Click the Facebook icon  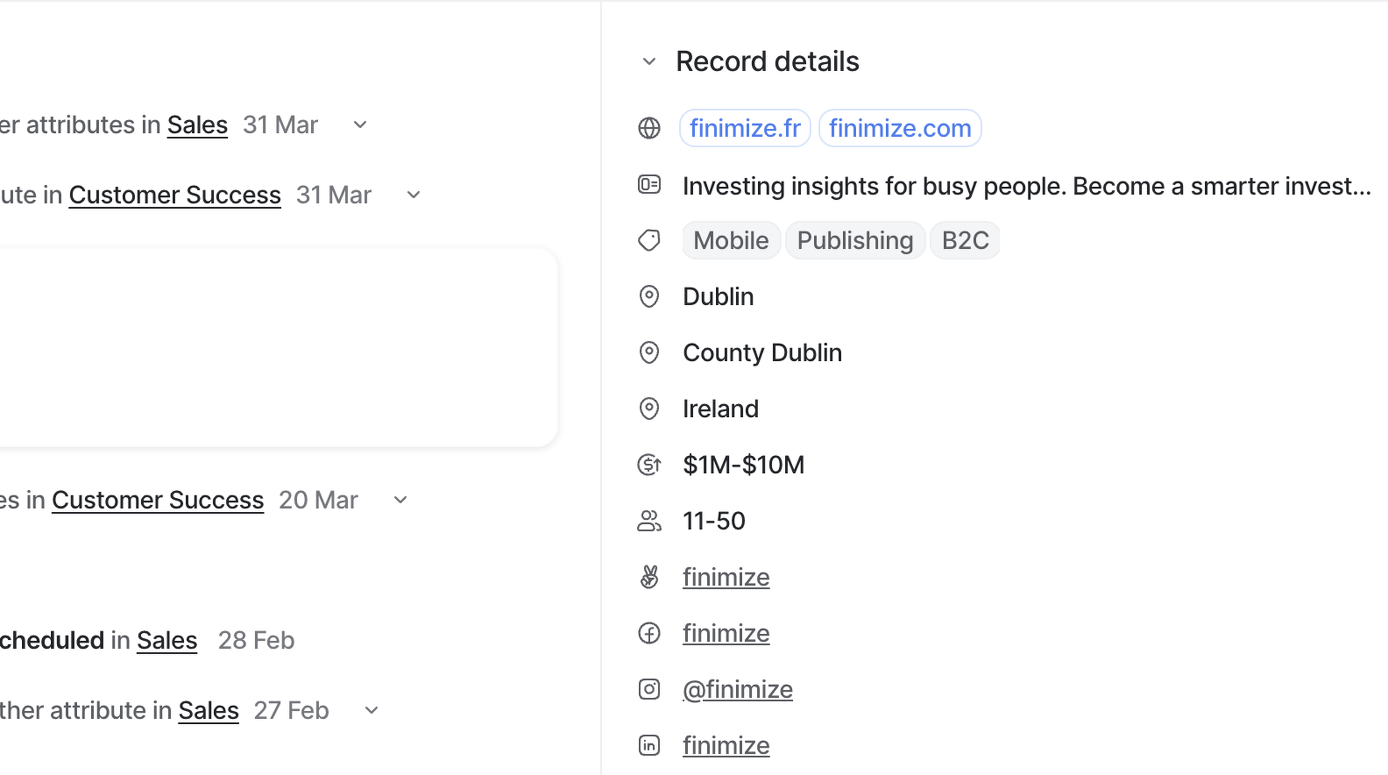(x=649, y=633)
